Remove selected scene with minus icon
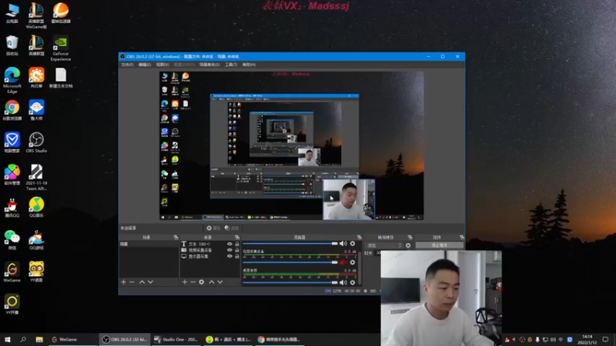616x346 pixels. click(x=132, y=282)
